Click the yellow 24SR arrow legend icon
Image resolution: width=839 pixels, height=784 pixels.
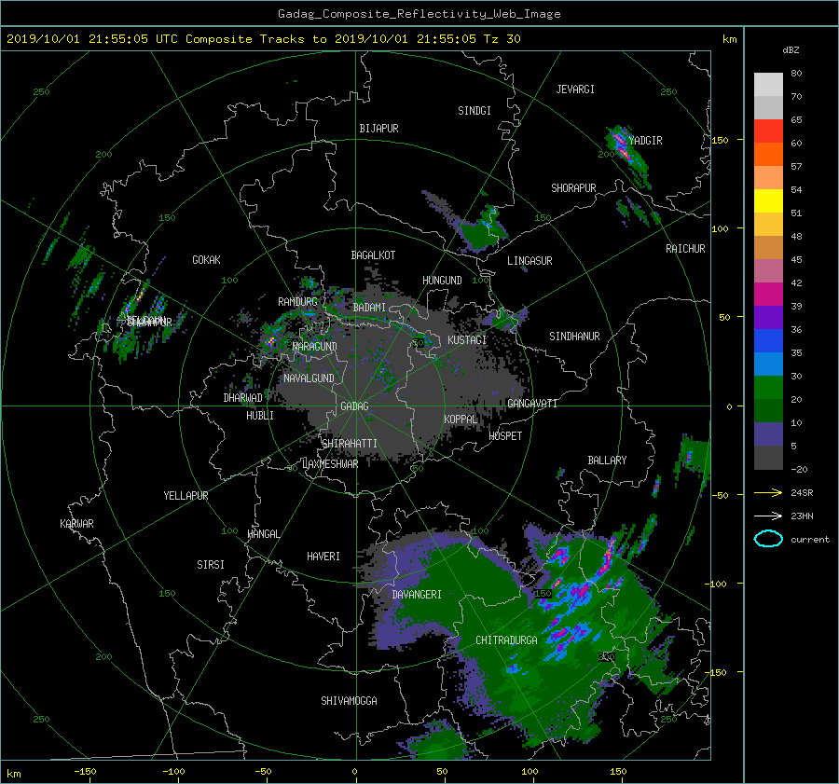point(768,492)
